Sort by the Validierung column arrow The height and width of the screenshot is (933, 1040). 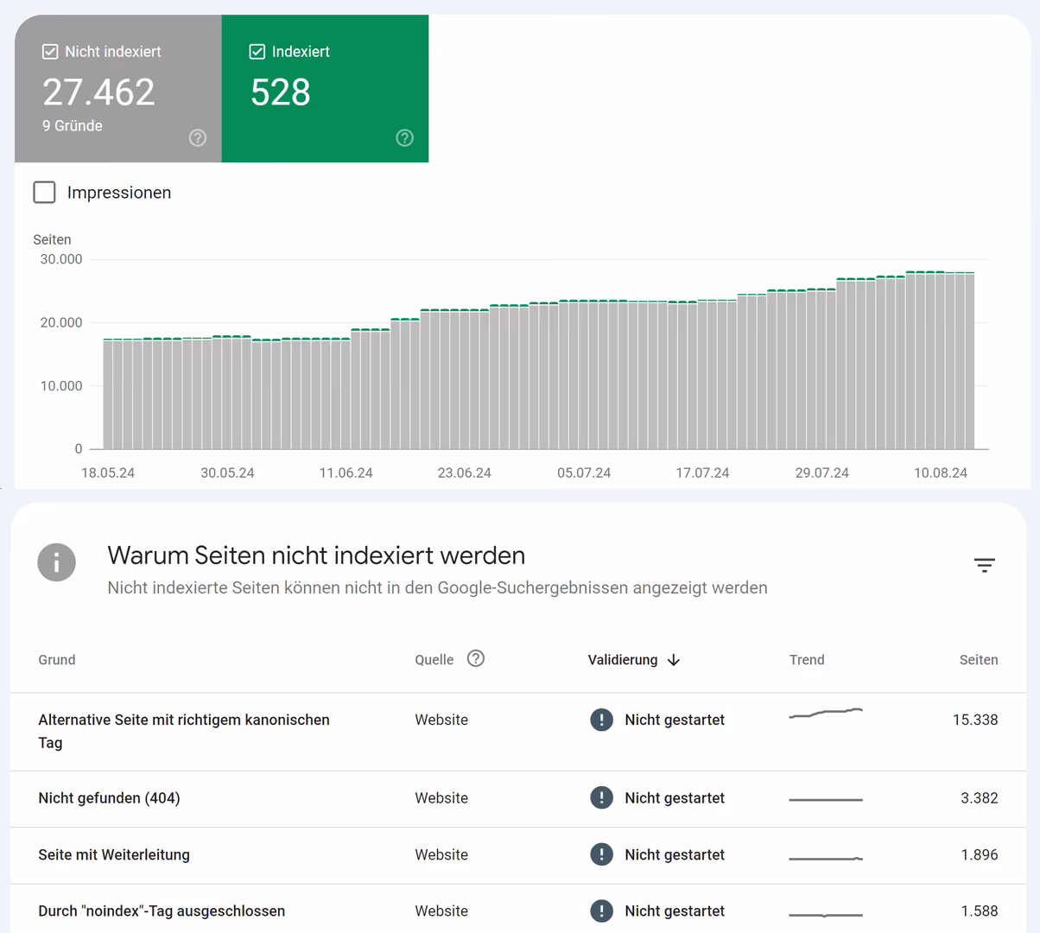674,660
